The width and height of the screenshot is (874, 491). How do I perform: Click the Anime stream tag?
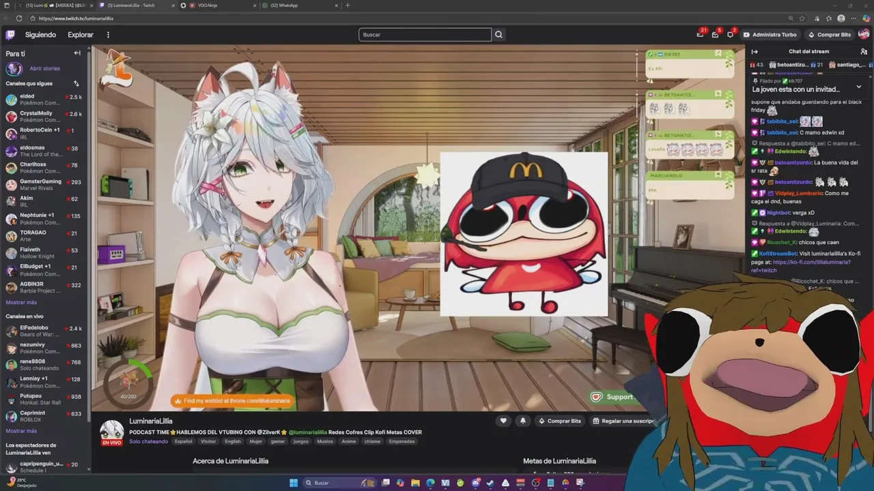tap(348, 441)
